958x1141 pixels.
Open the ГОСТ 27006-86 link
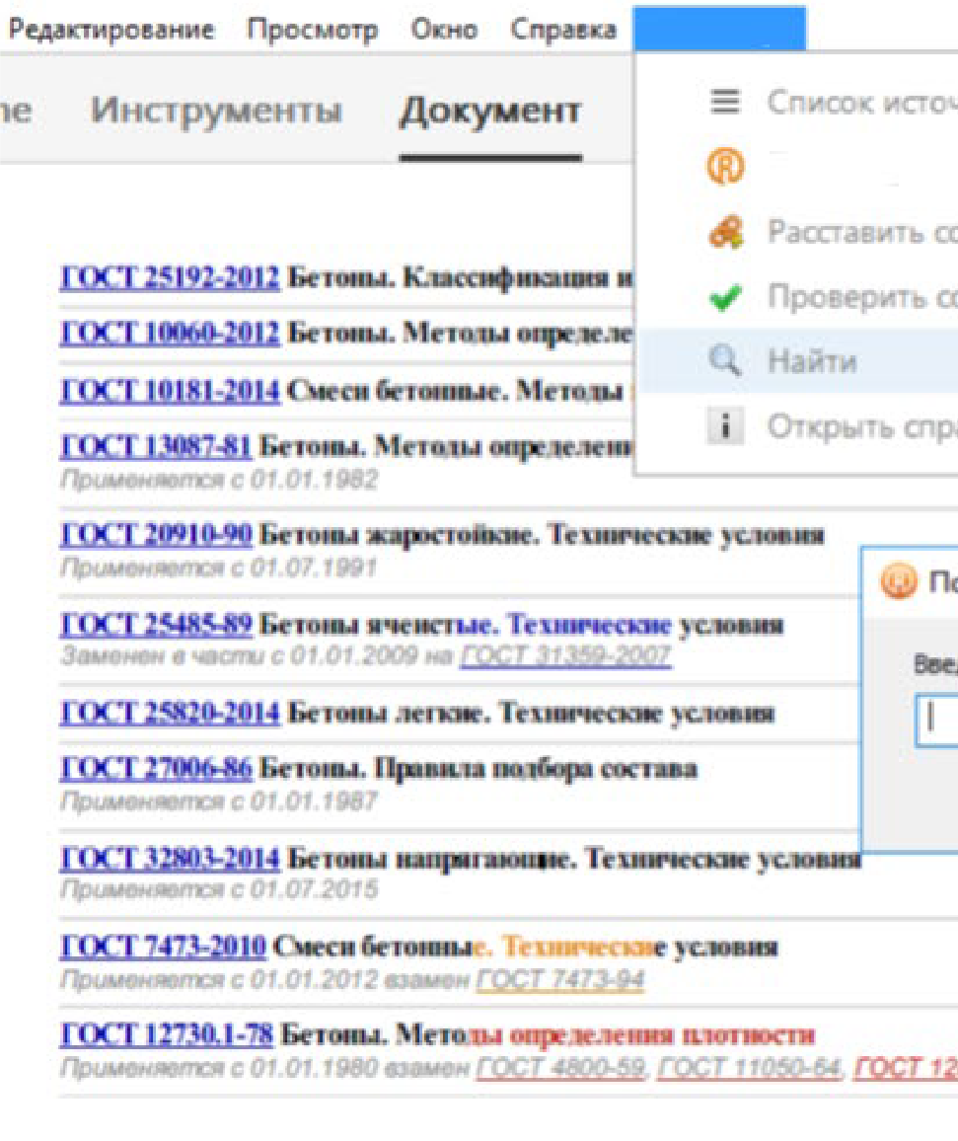pyautogui.click(x=156, y=769)
